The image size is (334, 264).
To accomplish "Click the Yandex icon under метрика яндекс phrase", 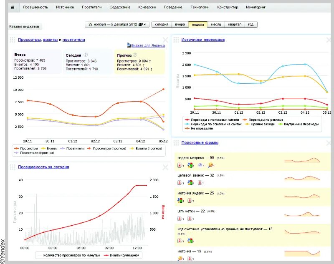I will [x=190, y=200].
